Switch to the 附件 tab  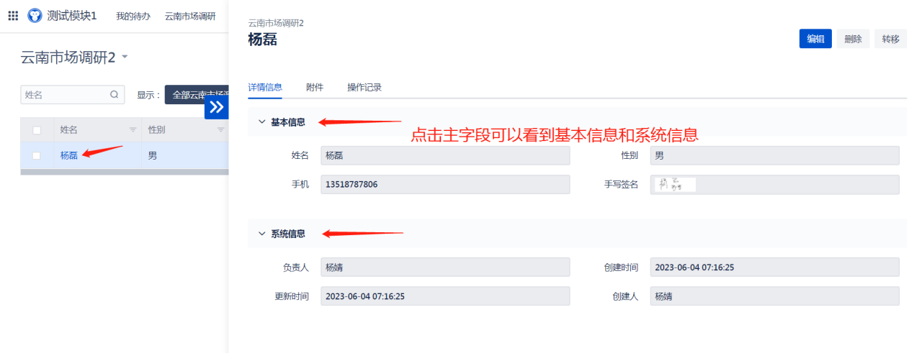pos(314,87)
